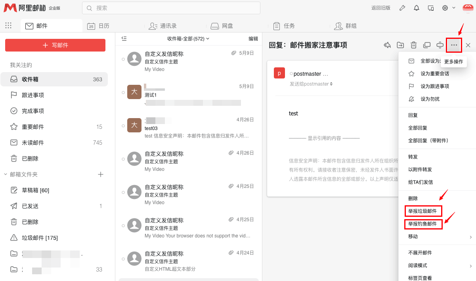Click the multi-device client icon in top bar
This screenshot has height=281, width=476.
click(x=430, y=8)
